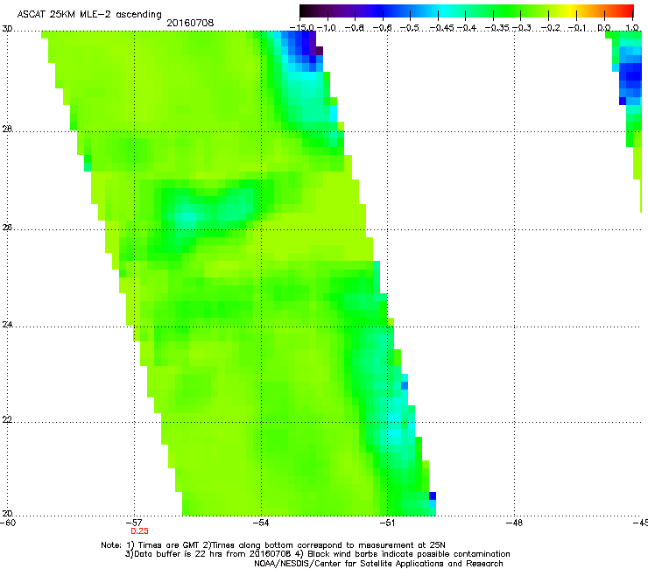Click the "-0.2" color bar label
The height and width of the screenshot is (569, 648).
click(551, 28)
